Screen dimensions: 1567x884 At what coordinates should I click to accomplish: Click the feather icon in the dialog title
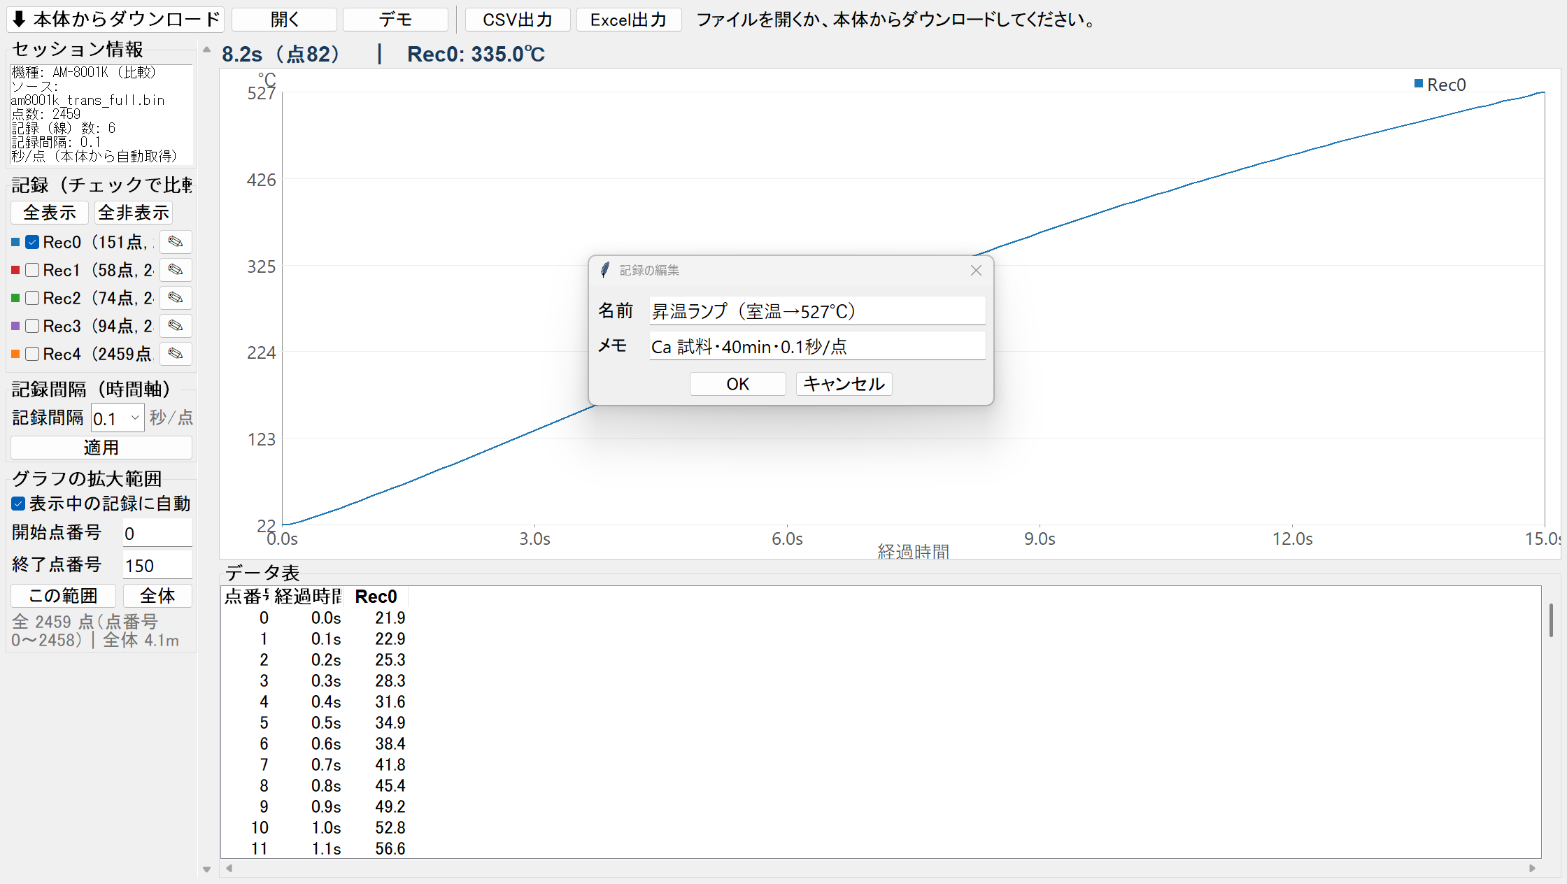(x=605, y=270)
